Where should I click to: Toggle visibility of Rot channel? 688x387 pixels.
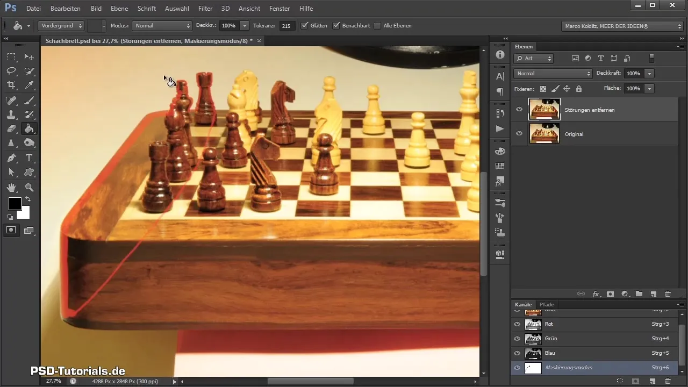click(517, 324)
